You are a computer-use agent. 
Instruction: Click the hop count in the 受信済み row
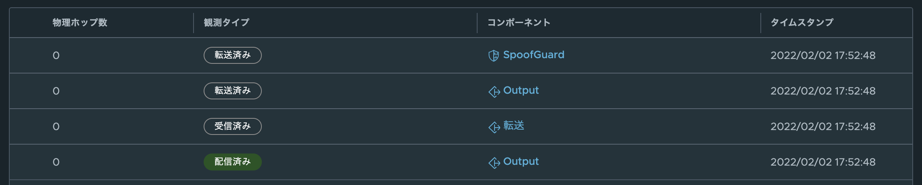pos(56,126)
